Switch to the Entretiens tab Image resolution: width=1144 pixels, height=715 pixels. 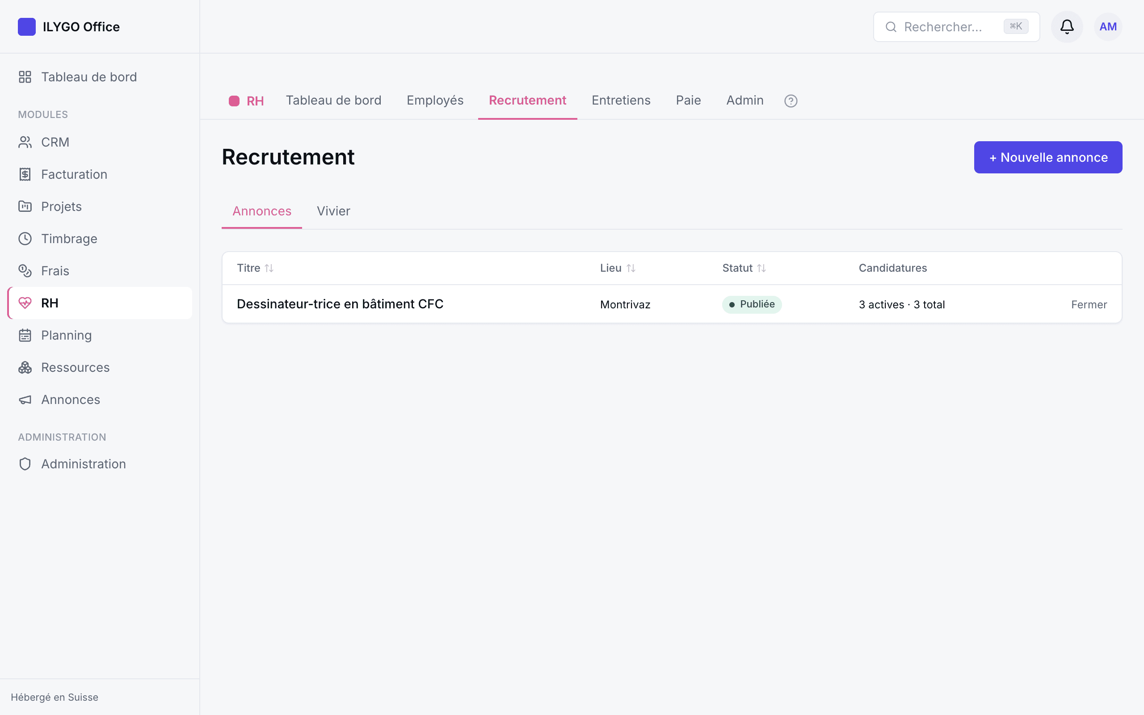coord(621,100)
